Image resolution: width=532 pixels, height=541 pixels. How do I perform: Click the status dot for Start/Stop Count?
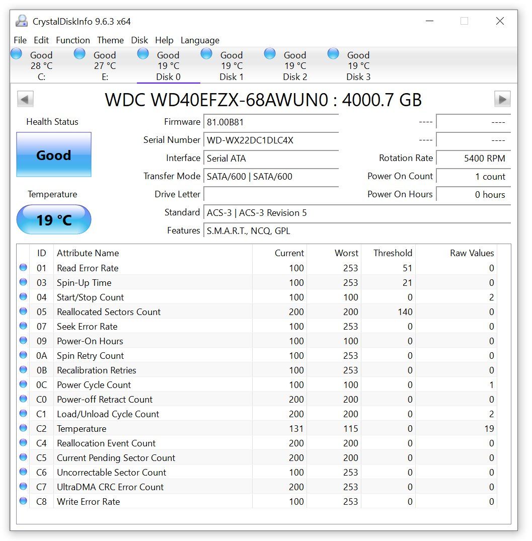coord(23,297)
